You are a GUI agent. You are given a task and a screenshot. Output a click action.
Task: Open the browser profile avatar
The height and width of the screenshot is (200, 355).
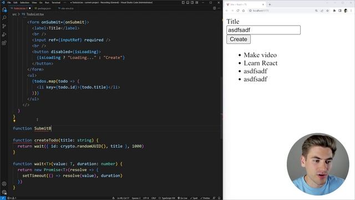[x=346, y=11]
